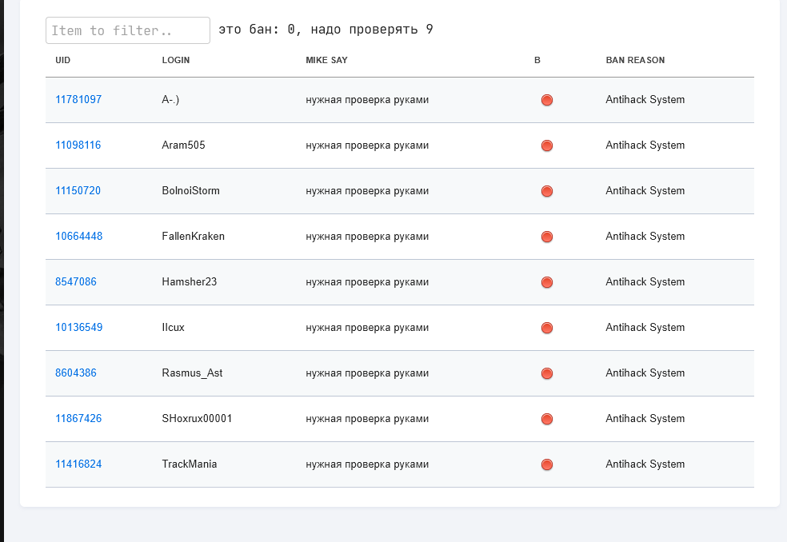Open UID link 11098116
This screenshot has width=787, height=542.
click(x=78, y=145)
